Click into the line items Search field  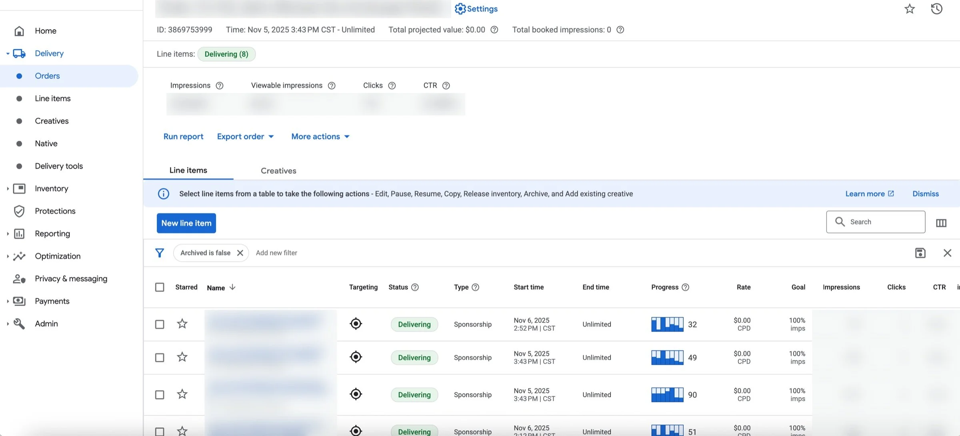[876, 222]
